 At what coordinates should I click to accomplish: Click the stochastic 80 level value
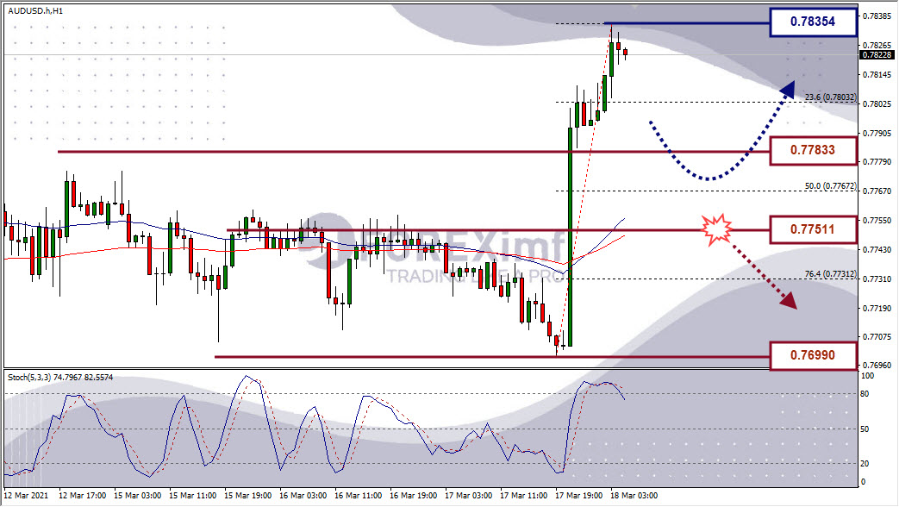point(865,394)
